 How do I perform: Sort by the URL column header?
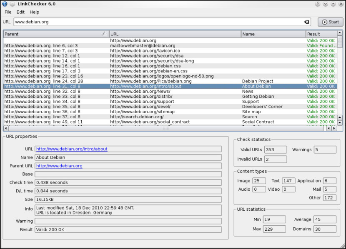point(175,34)
